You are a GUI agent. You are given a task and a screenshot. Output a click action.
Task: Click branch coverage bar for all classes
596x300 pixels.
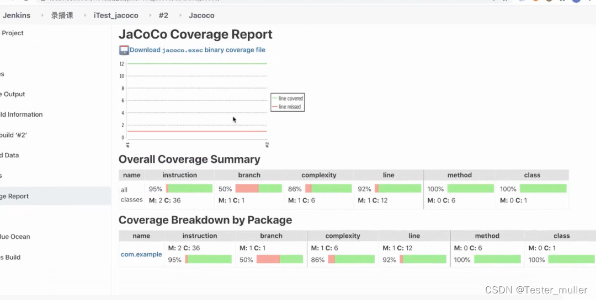[259, 188]
